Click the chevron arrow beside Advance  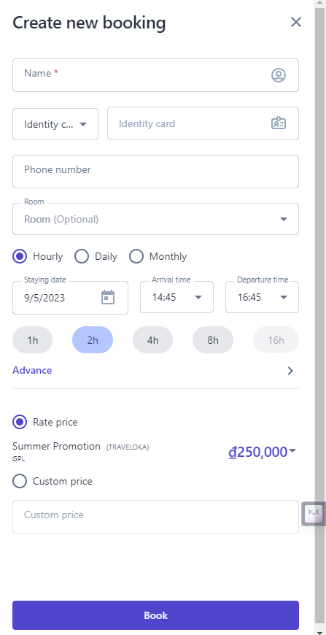coord(290,371)
